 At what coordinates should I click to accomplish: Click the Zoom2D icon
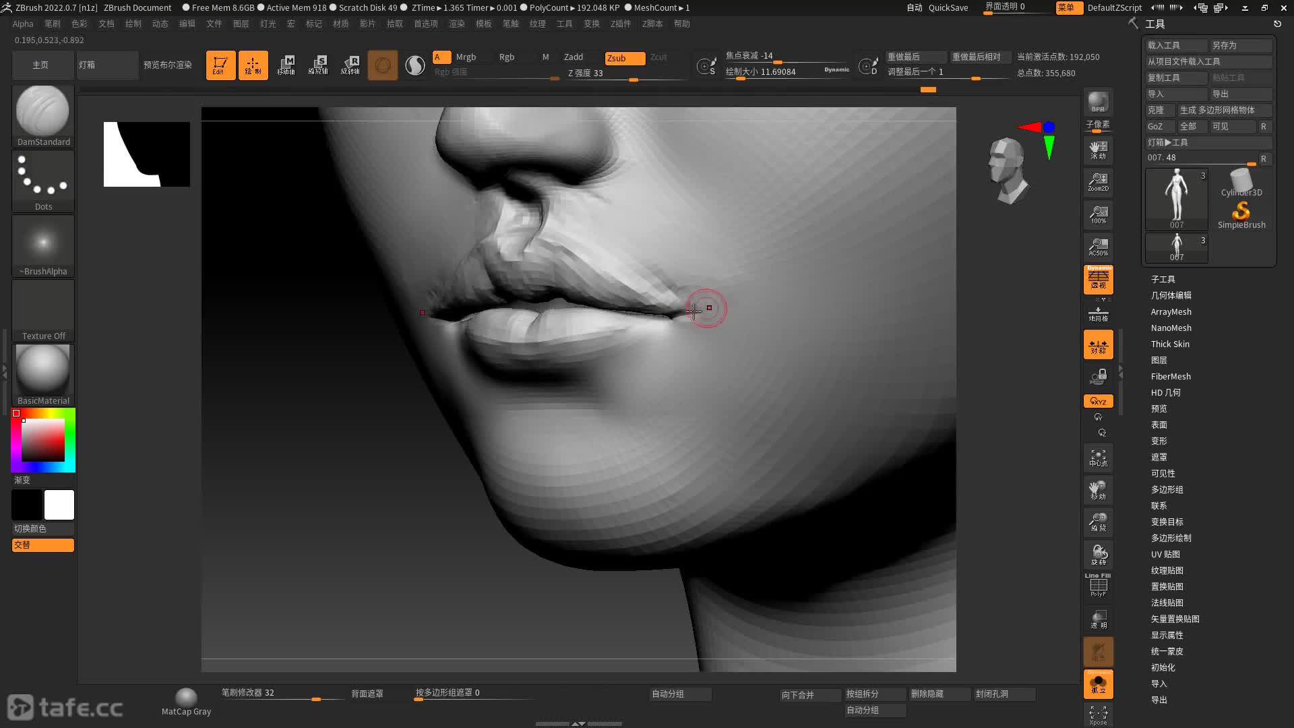[1098, 182]
